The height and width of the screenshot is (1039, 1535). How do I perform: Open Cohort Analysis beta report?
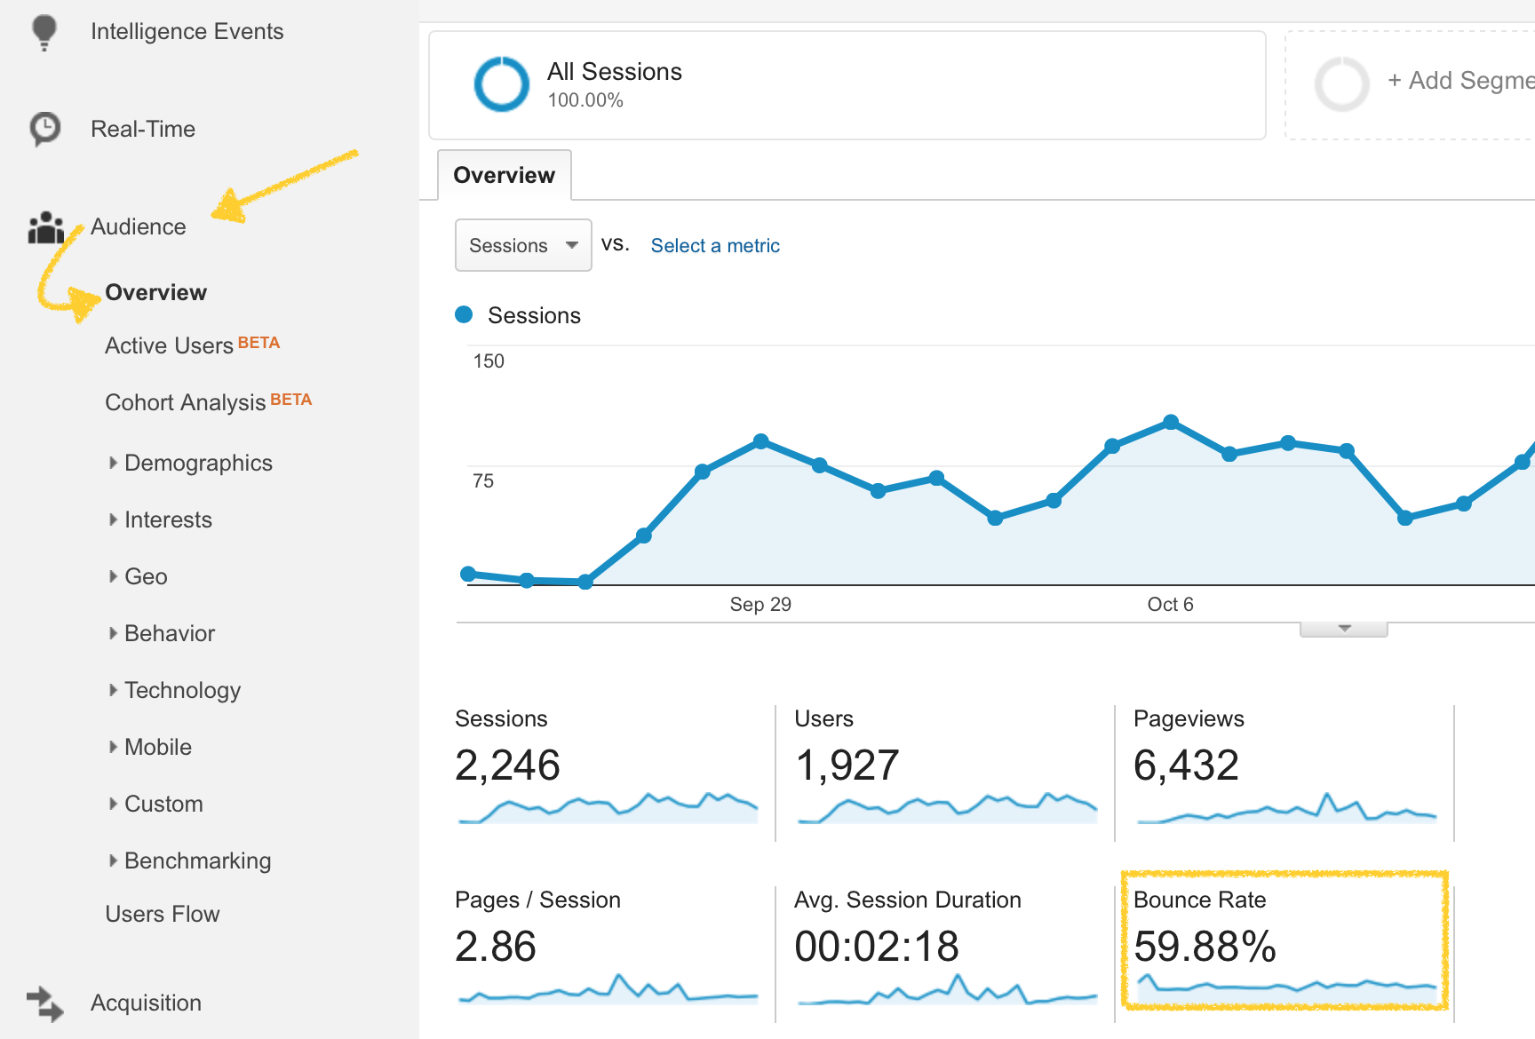tap(209, 402)
